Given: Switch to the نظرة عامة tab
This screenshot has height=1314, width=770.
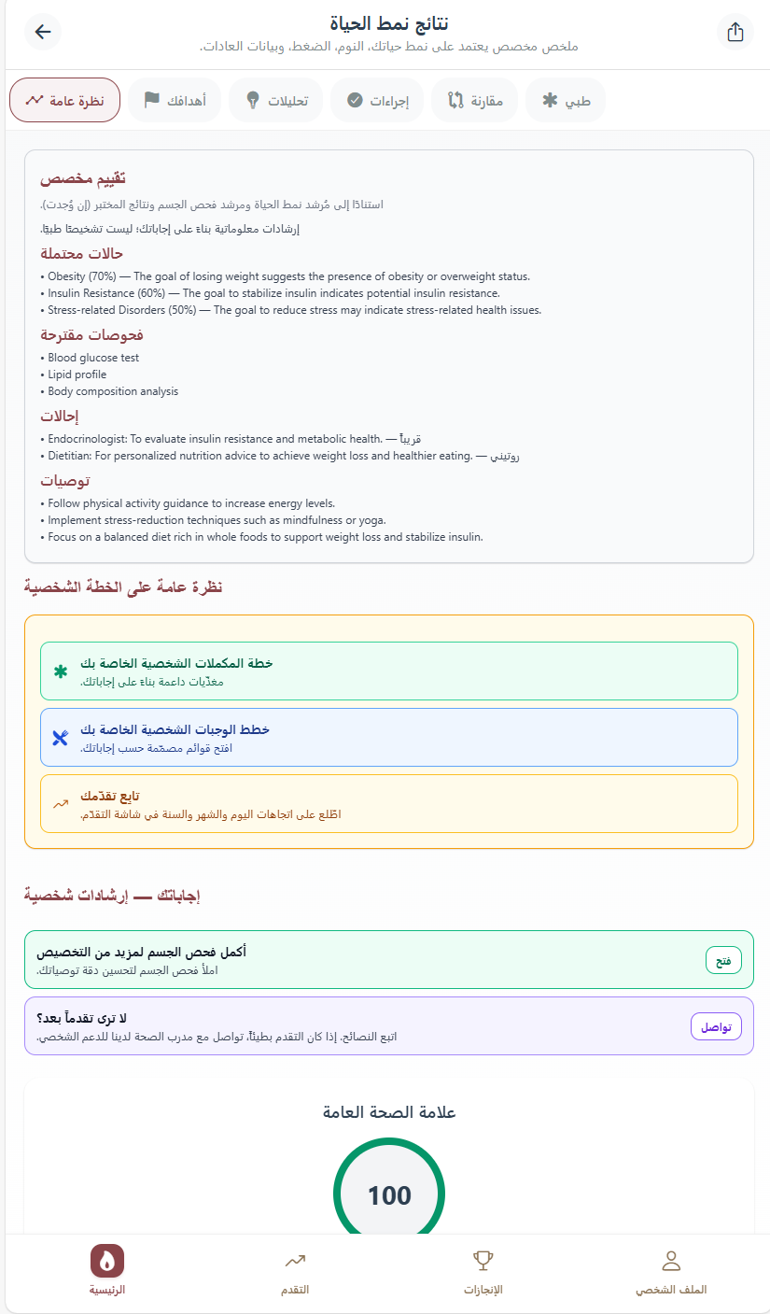Looking at the screenshot, I should pos(65,100).
